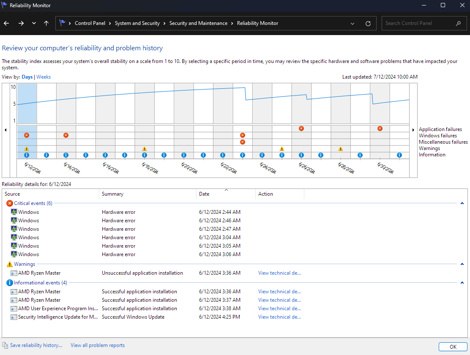
Task: Click the search magnifier icon
Action: (458, 23)
